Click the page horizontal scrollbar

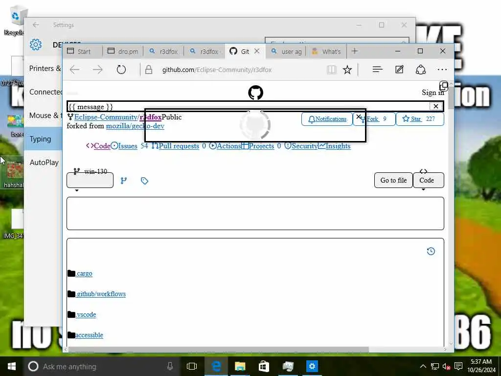click(x=219, y=350)
